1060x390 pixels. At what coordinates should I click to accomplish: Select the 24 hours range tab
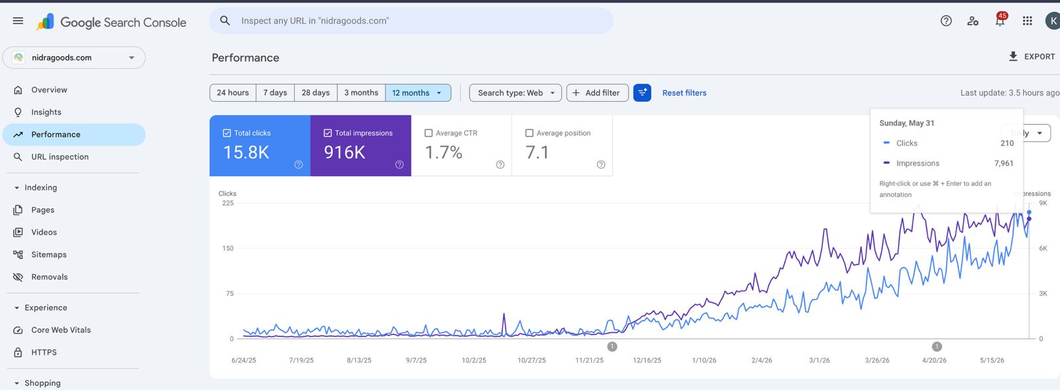coord(233,93)
